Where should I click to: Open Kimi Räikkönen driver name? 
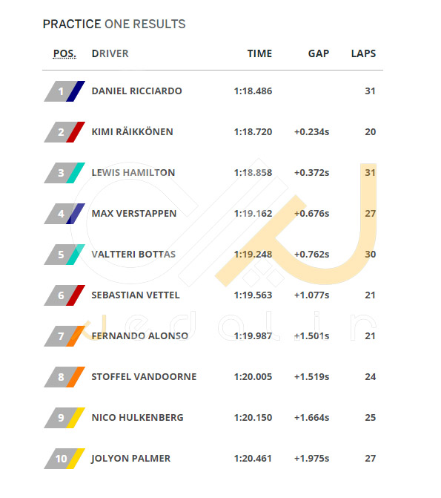tap(132, 132)
